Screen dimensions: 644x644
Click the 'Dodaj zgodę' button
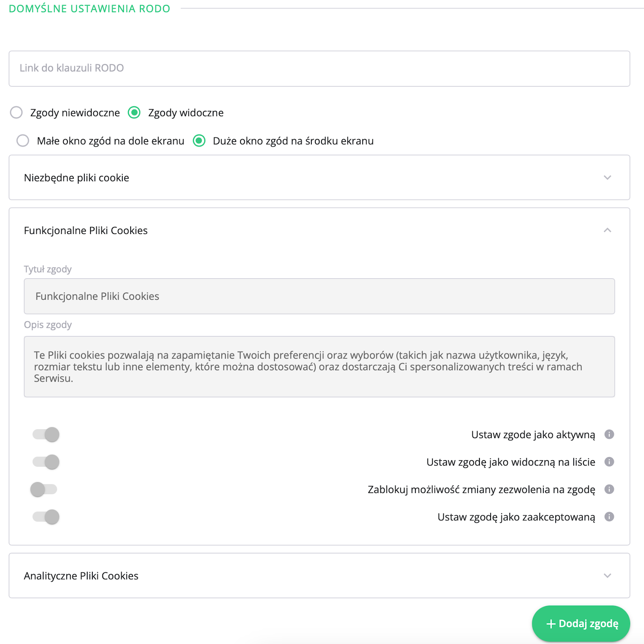(581, 623)
